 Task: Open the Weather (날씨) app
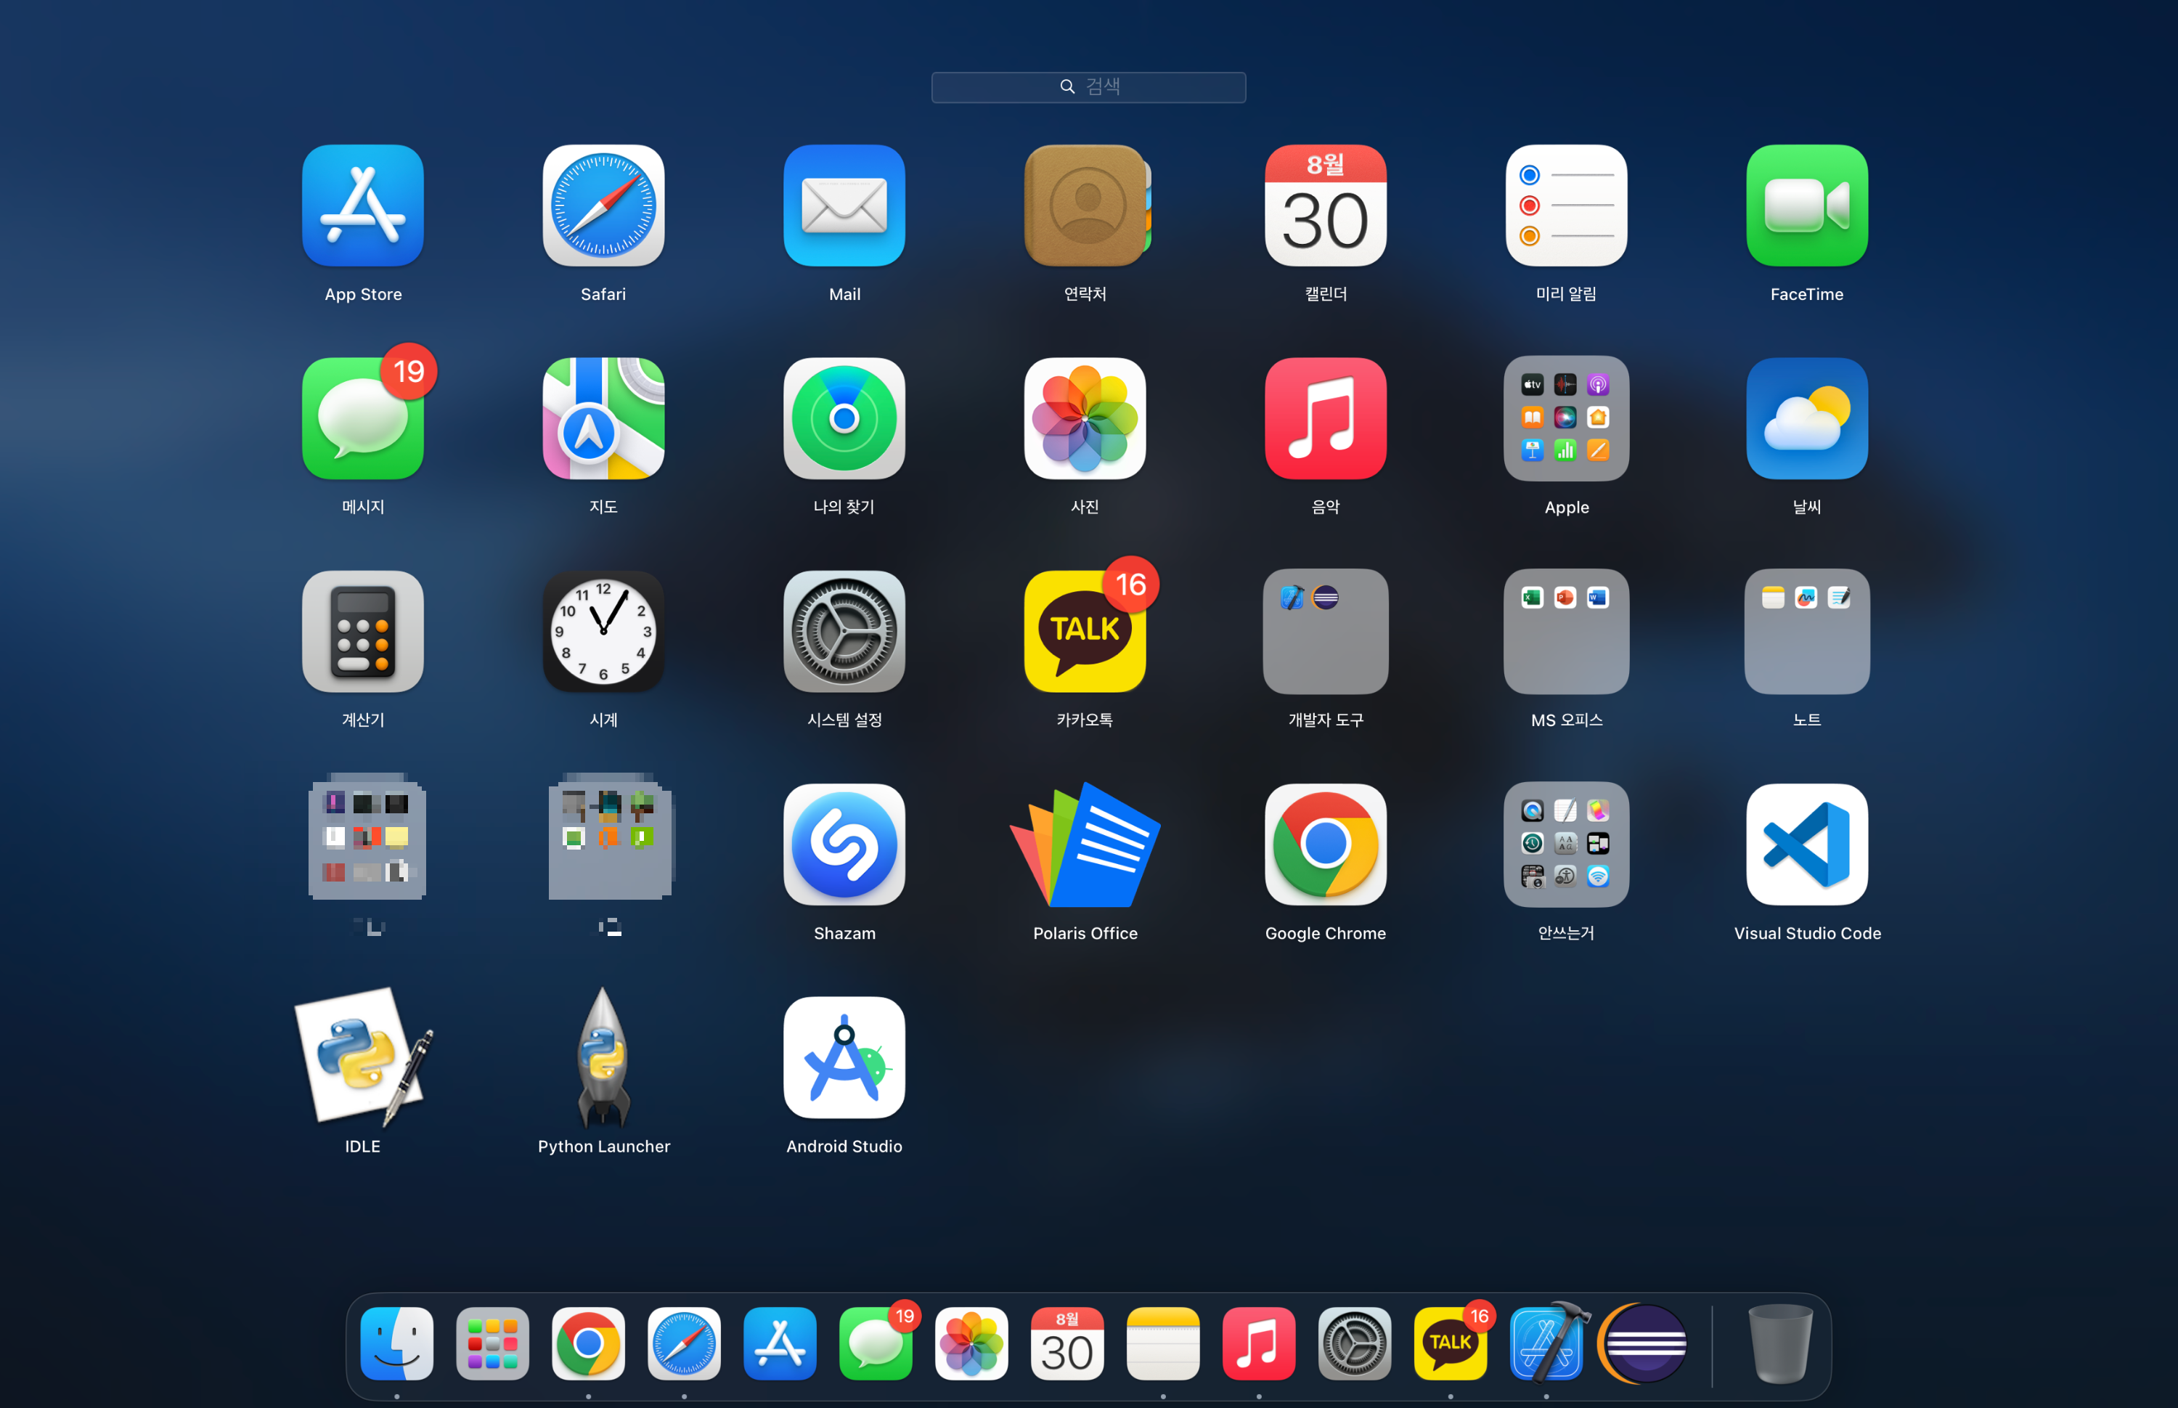point(1806,419)
